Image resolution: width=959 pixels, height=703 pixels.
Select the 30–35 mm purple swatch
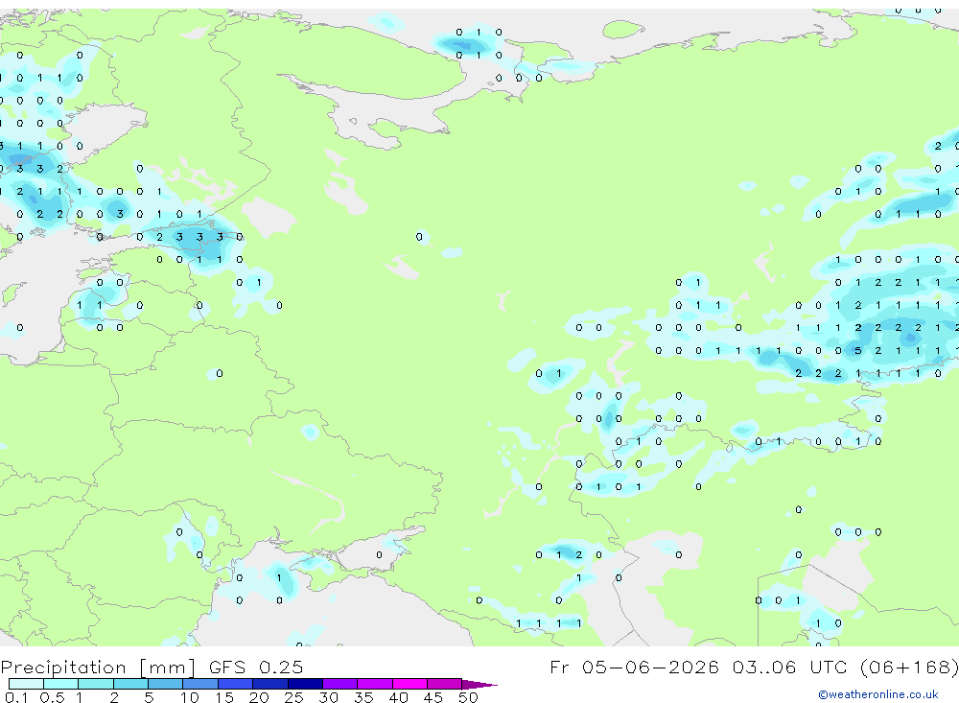[x=340, y=684]
